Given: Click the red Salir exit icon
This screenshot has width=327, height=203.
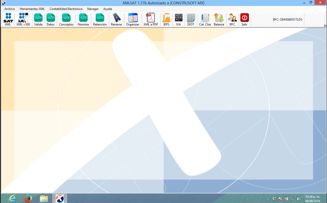Looking at the screenshot, I should pyautogui.click(x=245, y=19).
